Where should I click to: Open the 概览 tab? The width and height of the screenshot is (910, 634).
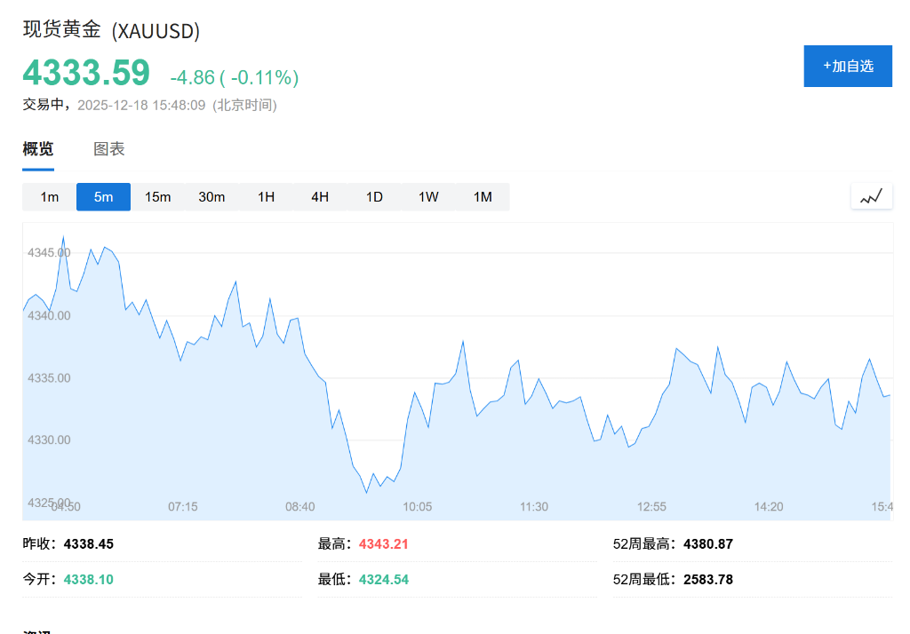click(x=36, y=148)
